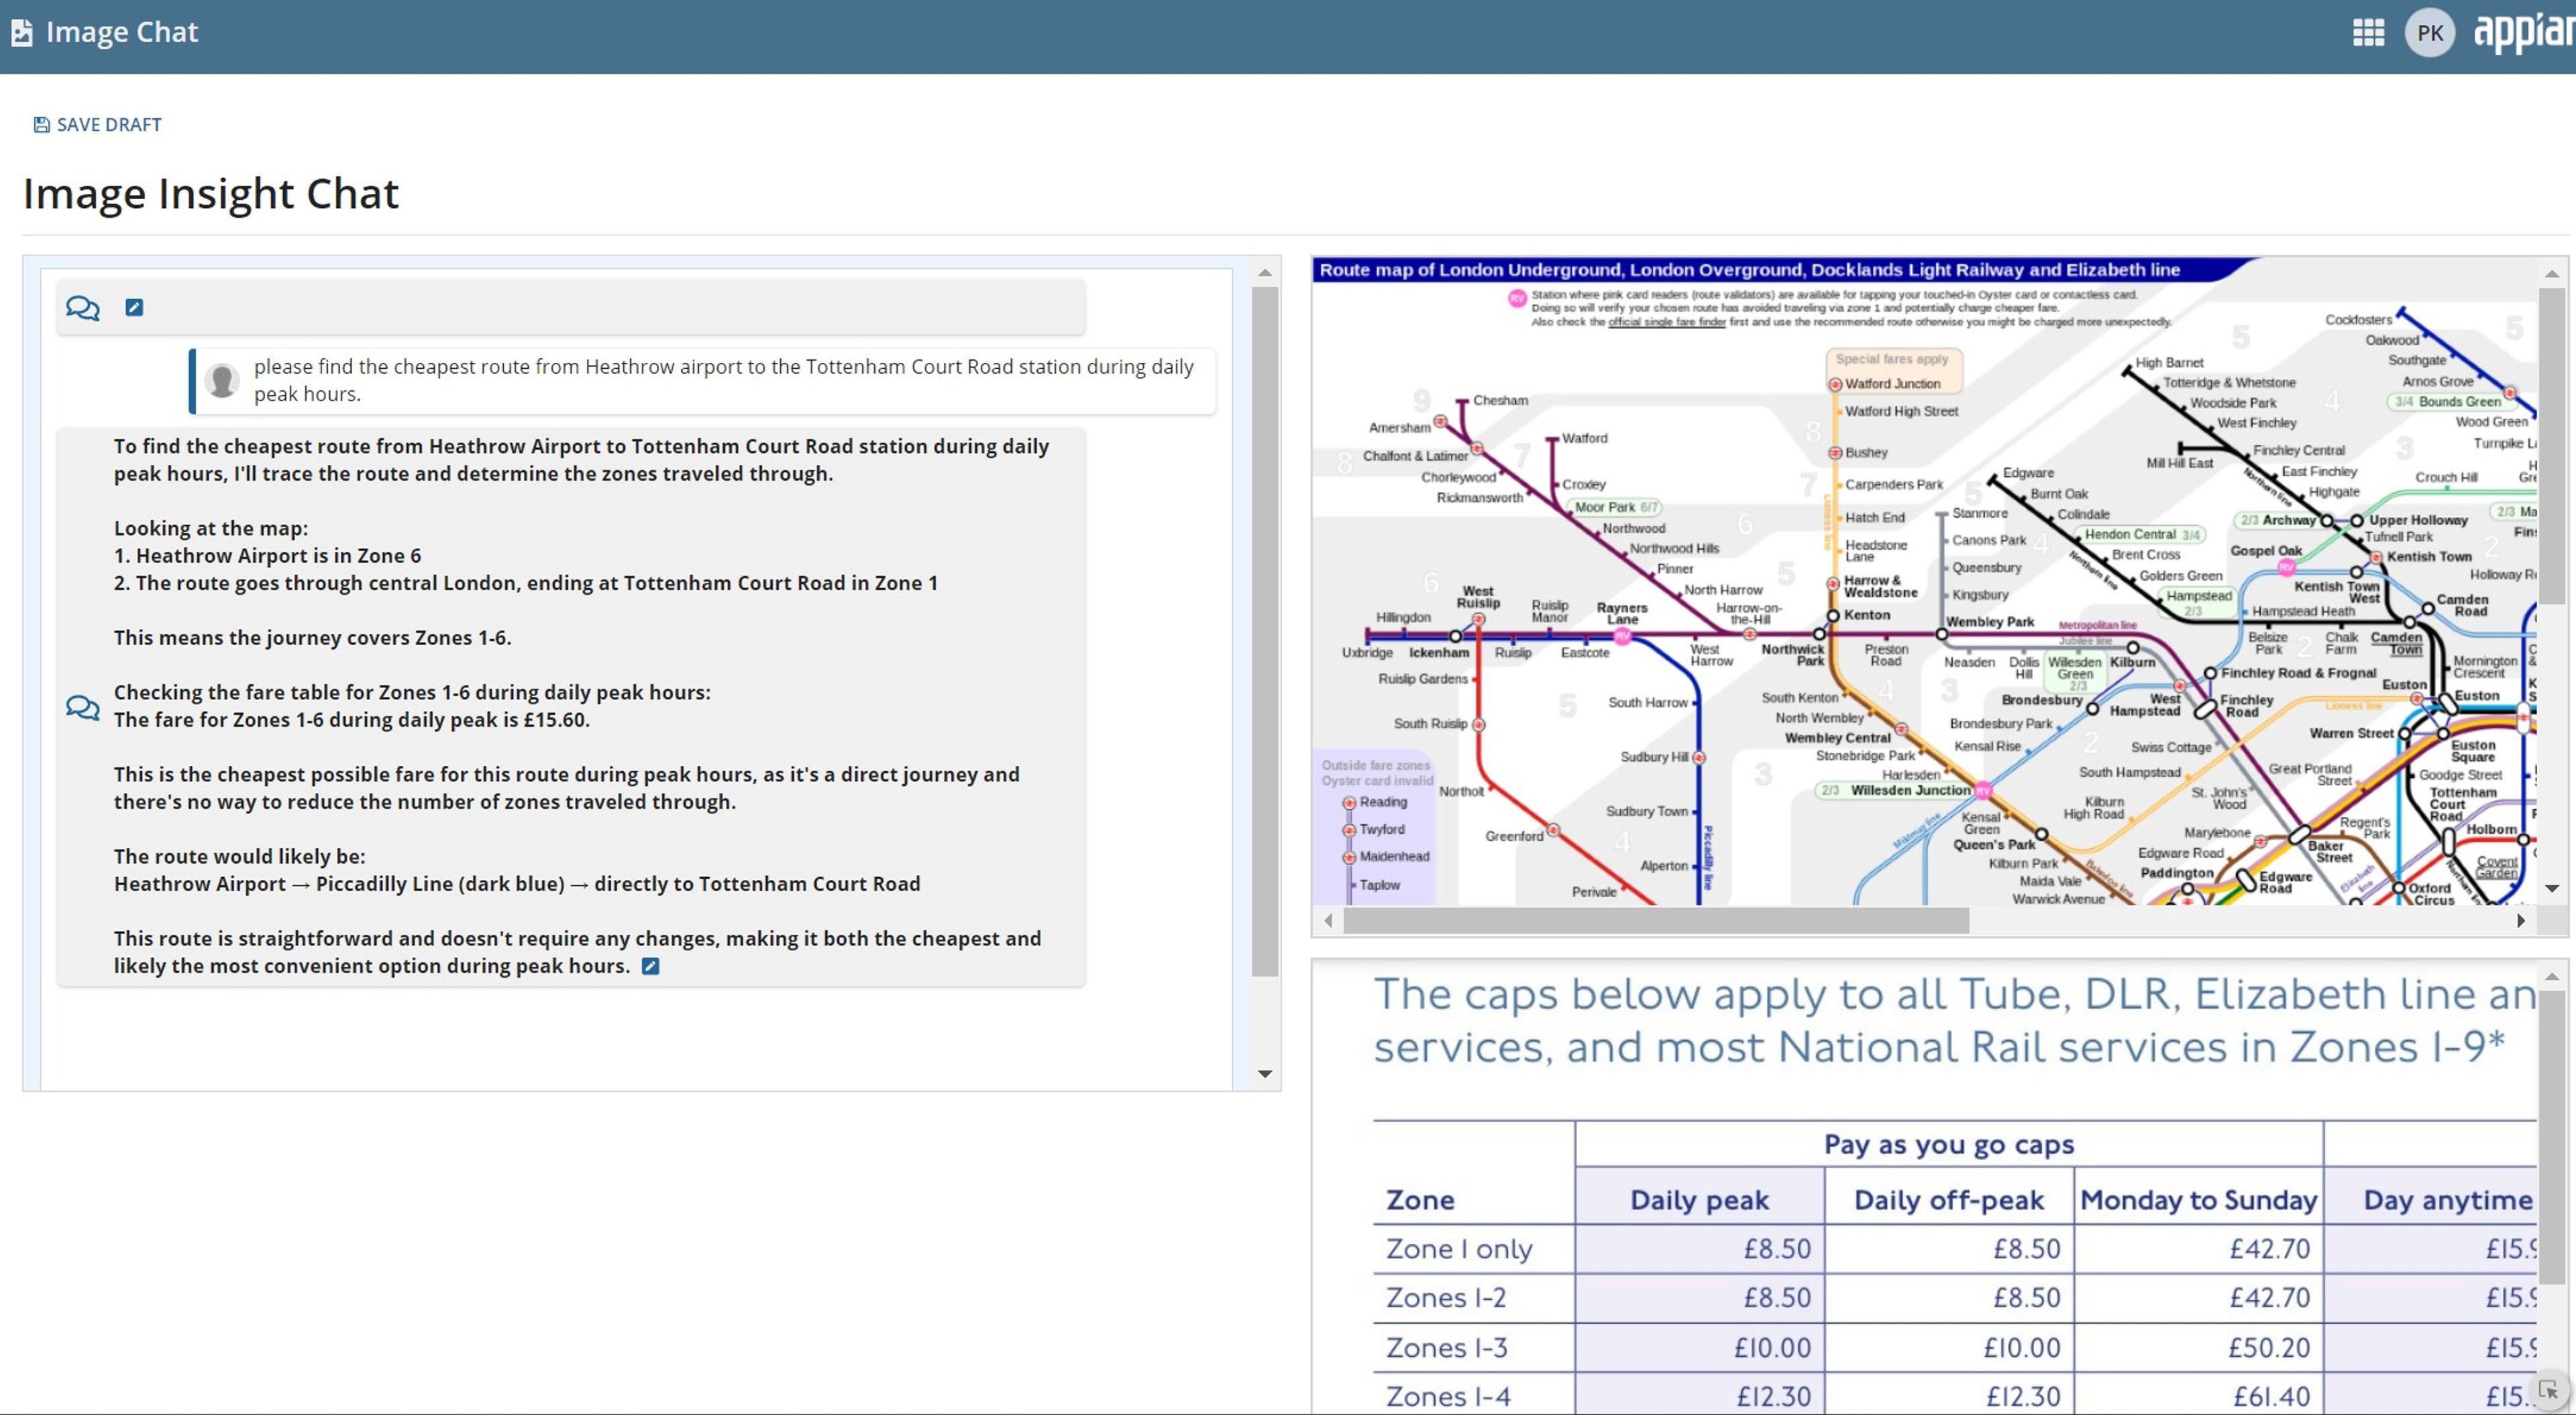Click the user question message about Heathrow

(x=703, y=381)
